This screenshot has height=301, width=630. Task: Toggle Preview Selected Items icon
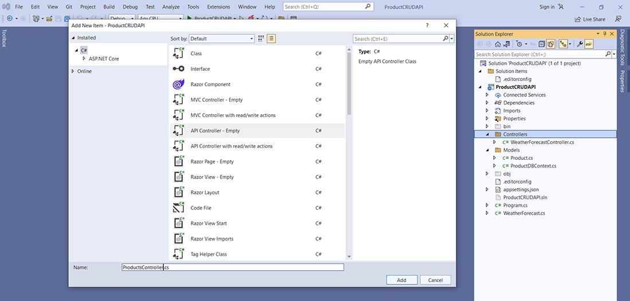tap(589, 44)
